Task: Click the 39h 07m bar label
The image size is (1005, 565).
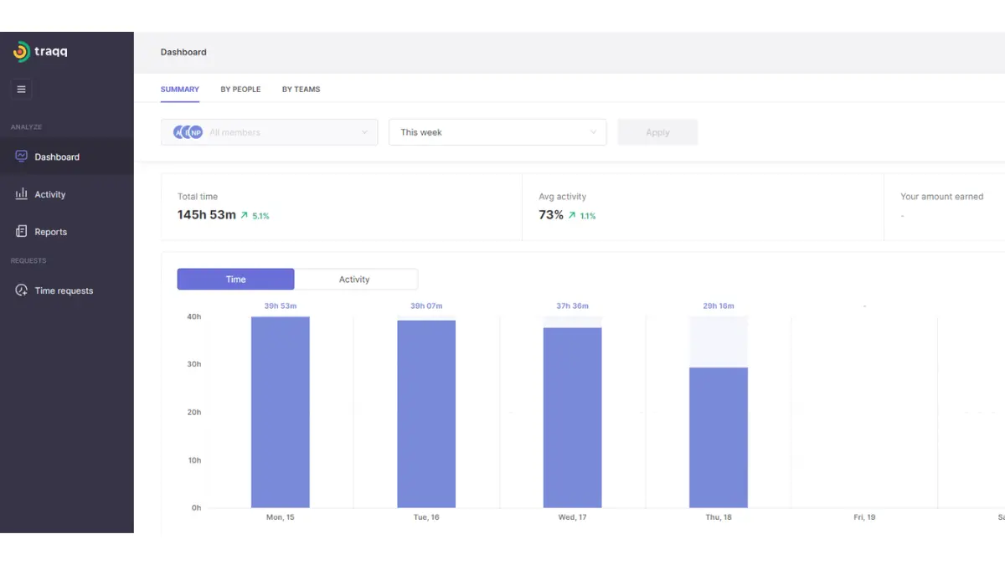Action: click(x=426, y=306)
